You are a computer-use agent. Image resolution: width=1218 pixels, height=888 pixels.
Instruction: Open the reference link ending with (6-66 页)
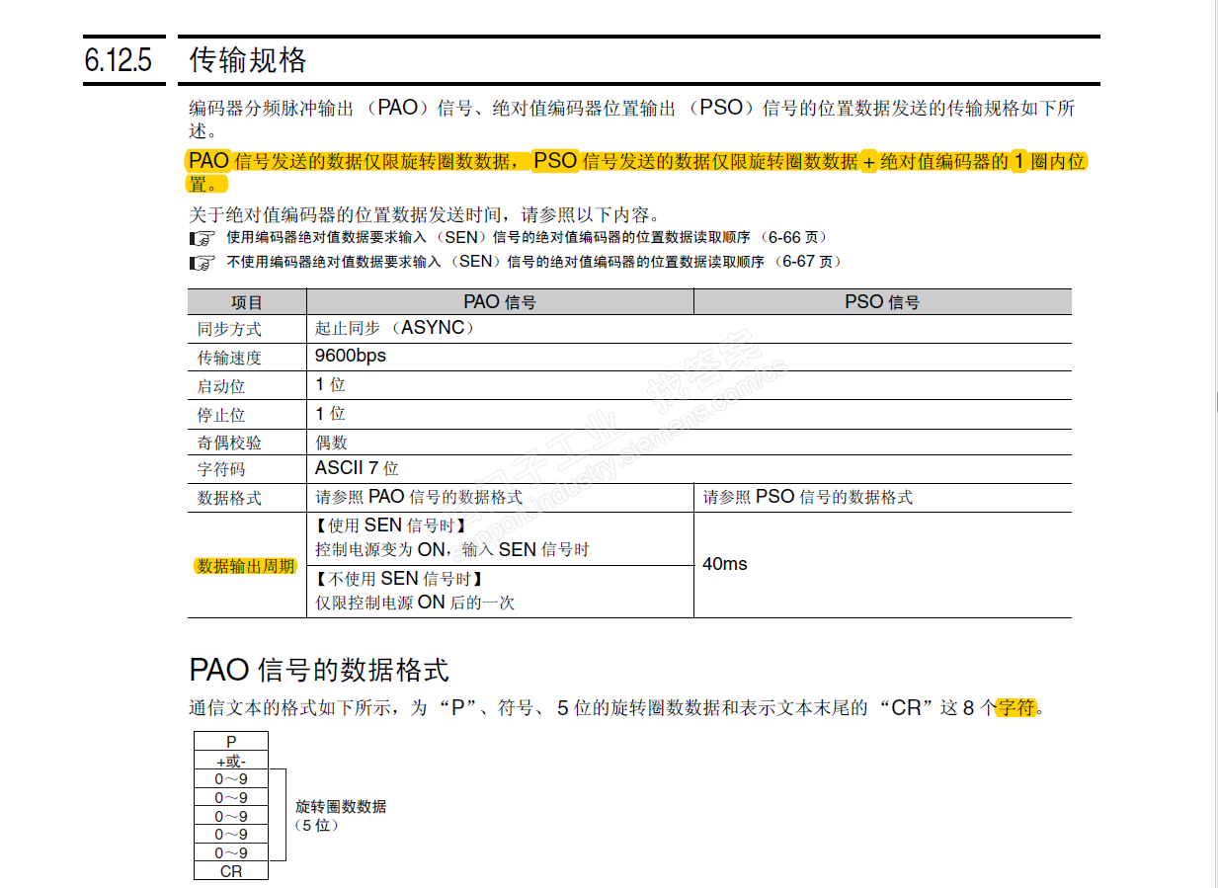tap(527, 237)
